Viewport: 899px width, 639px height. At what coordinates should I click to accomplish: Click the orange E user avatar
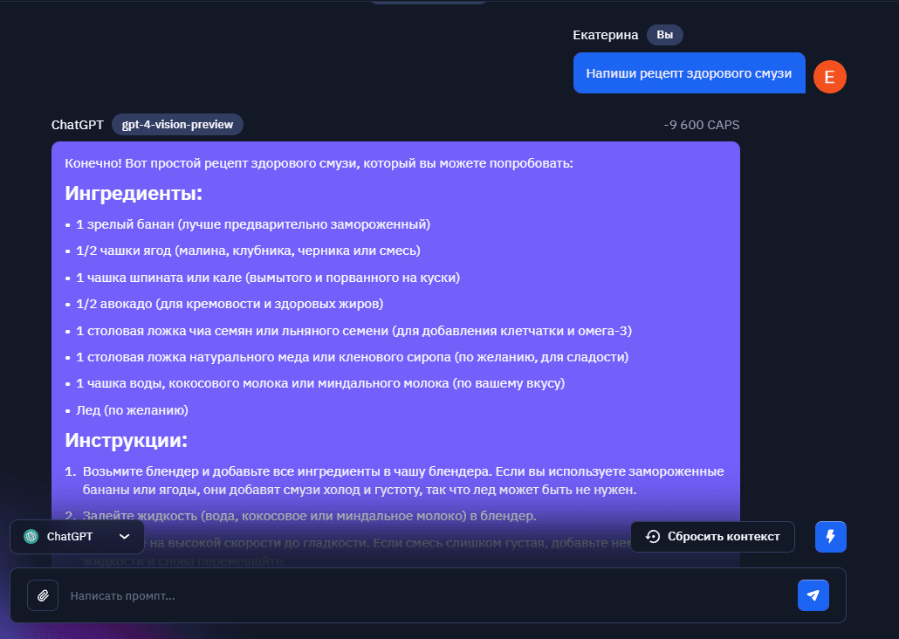click(x=830, y=76)
